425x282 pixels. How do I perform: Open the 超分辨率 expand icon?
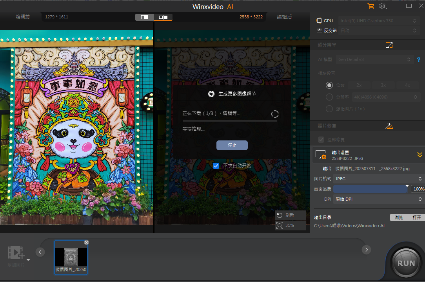[x=389, y=45]
